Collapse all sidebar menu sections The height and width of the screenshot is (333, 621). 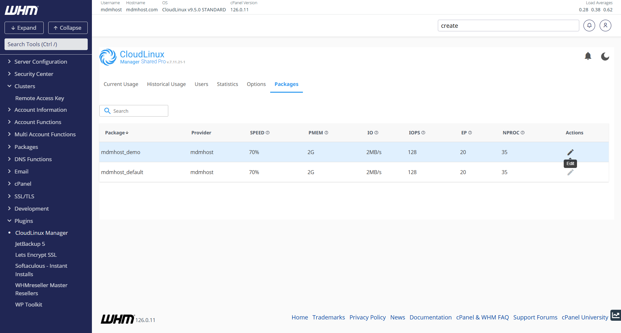pyautogui.click(x=68, y=28)
